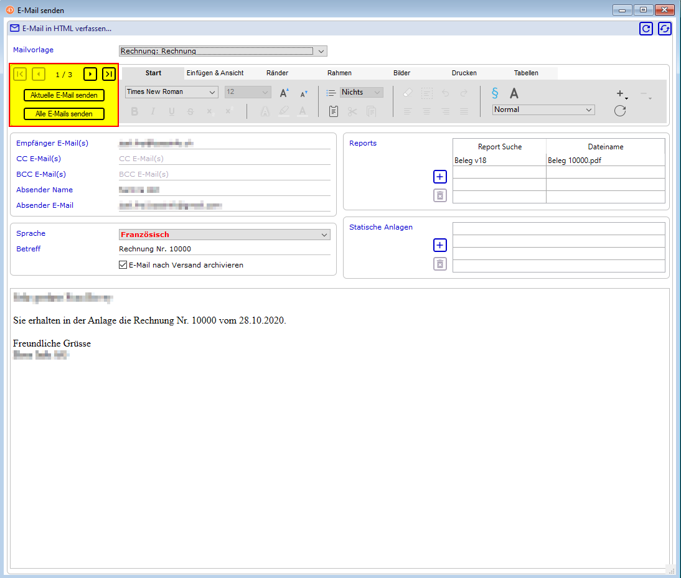Open the Tabellen tab
The width and height of the screenshot is (681, 578).
(x=526, y=73)
